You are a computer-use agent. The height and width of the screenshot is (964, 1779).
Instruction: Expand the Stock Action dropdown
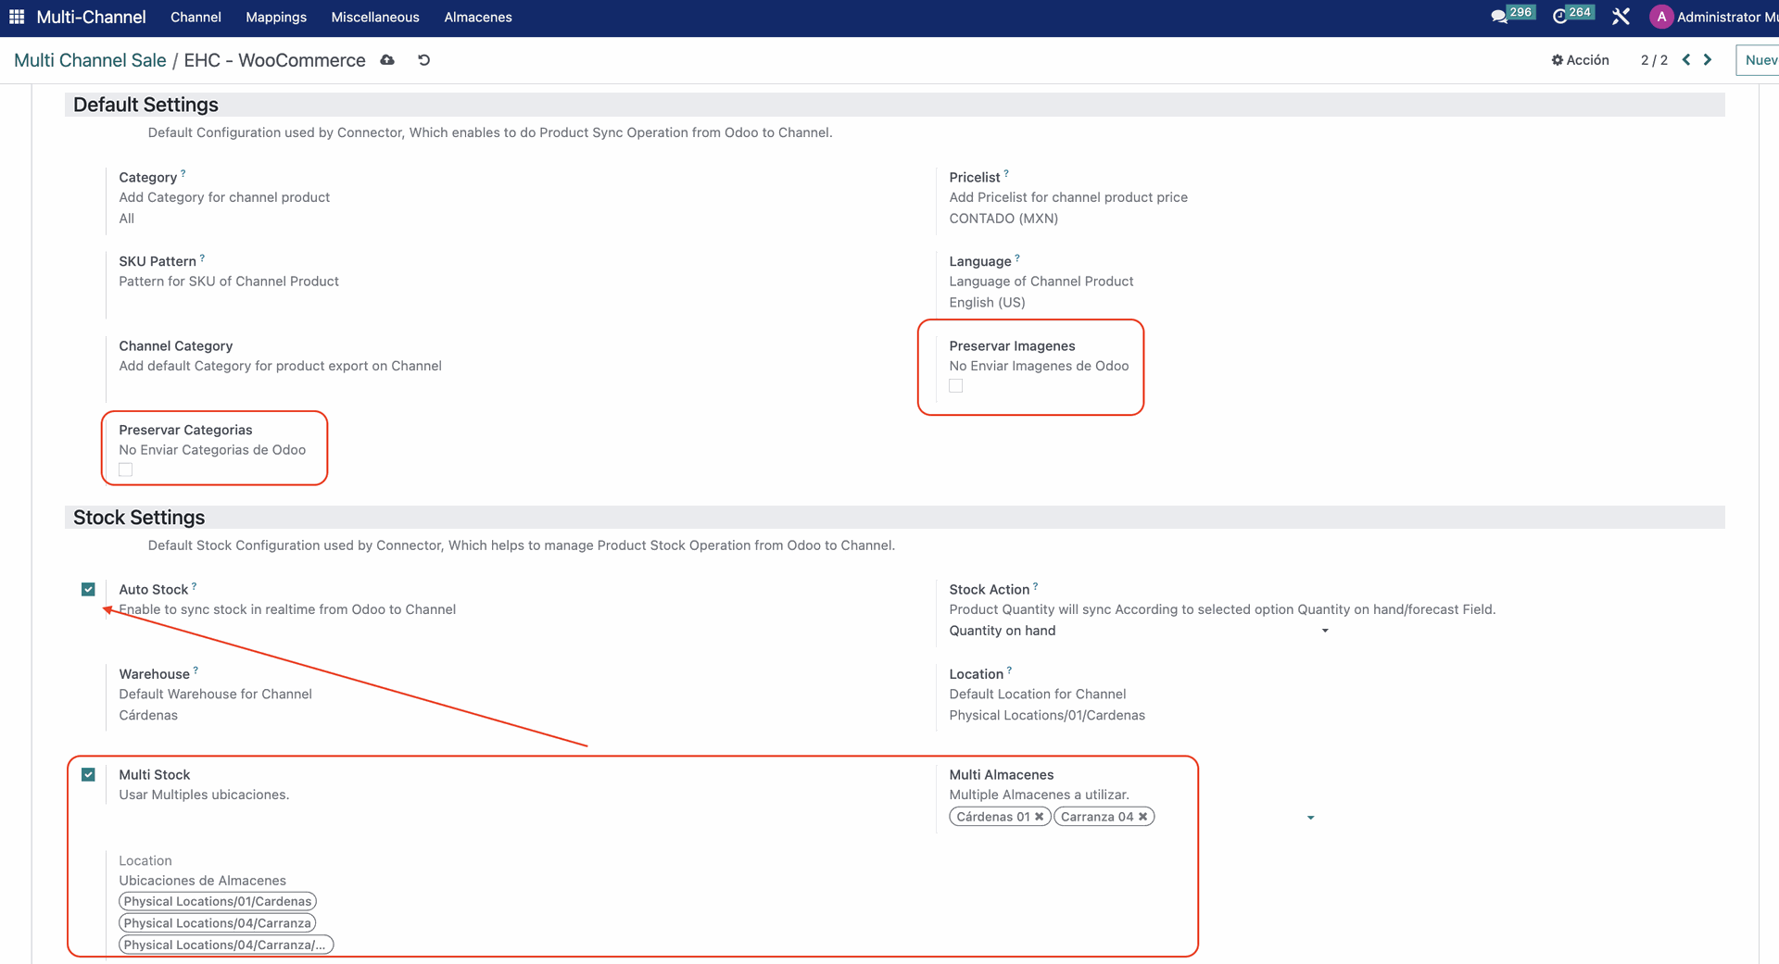(1324, 631)
